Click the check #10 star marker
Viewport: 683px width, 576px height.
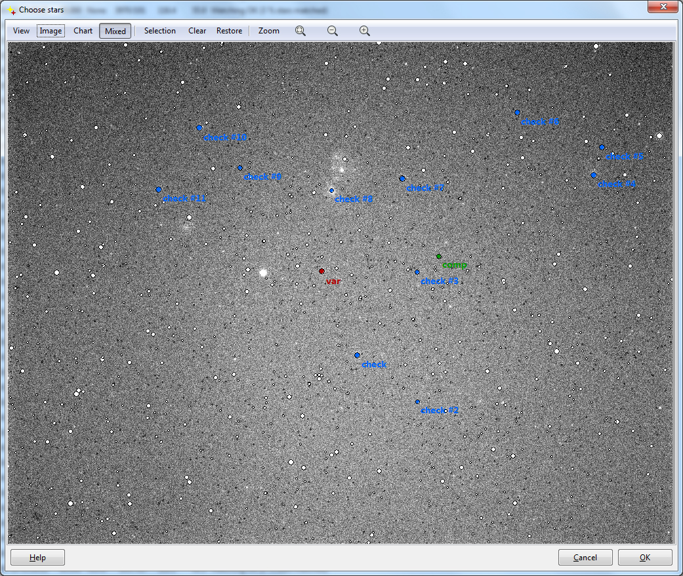(x=199, y=128)
